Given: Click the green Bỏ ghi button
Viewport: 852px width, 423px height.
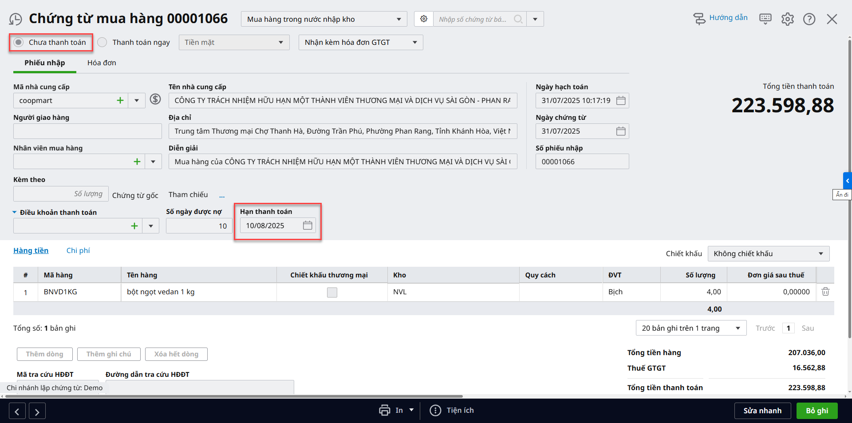Looking at the screenshot, I should point(817,411).
